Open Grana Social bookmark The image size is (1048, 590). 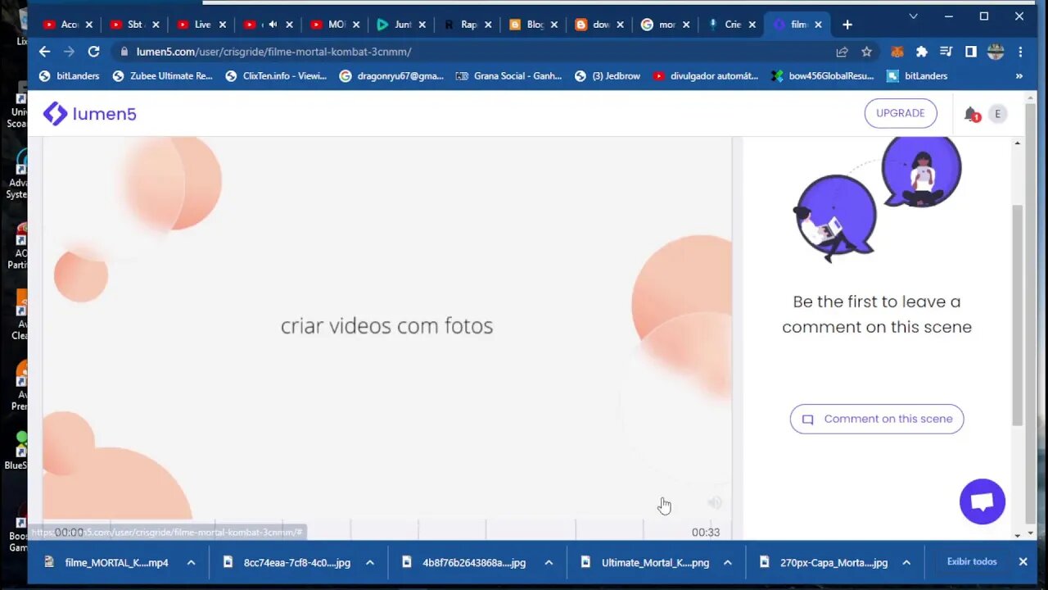[x=508, y=75]
